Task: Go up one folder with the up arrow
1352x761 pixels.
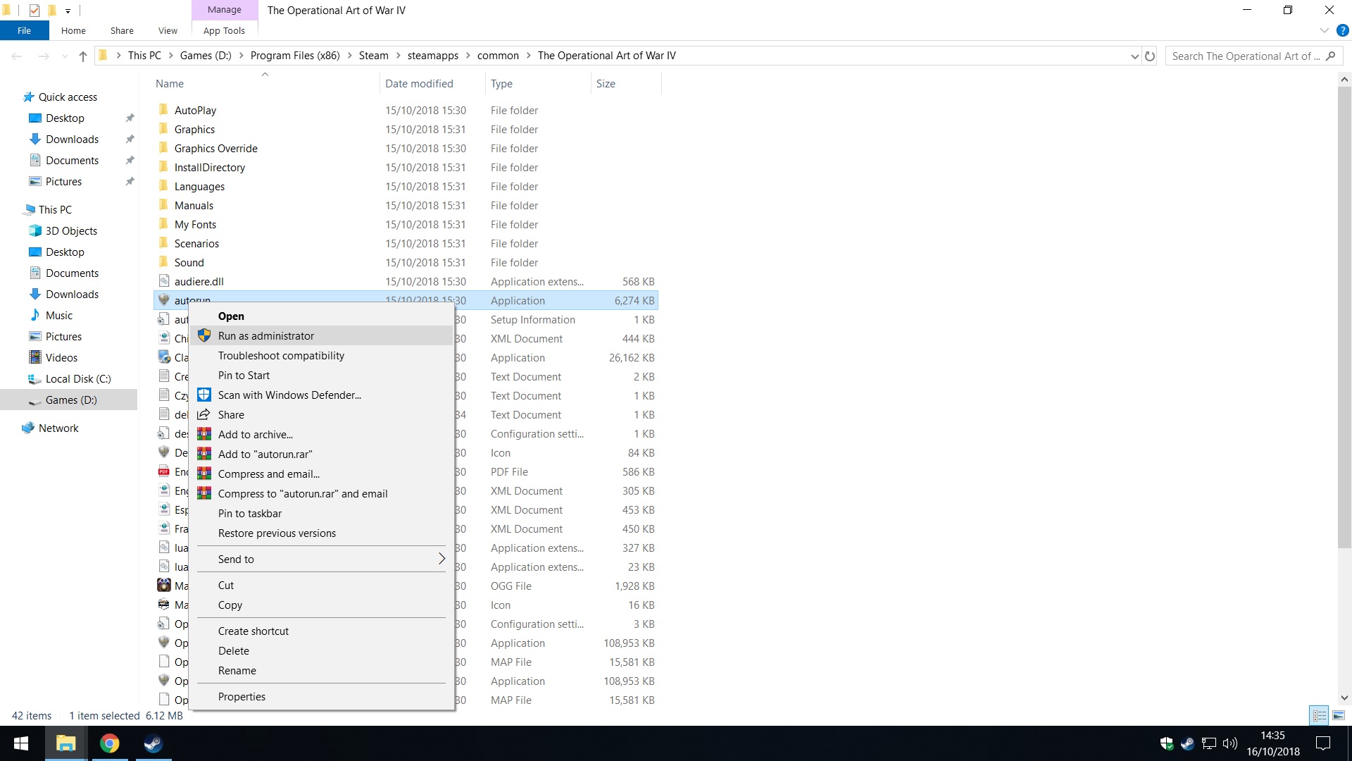Action: [x=83, y=56]
